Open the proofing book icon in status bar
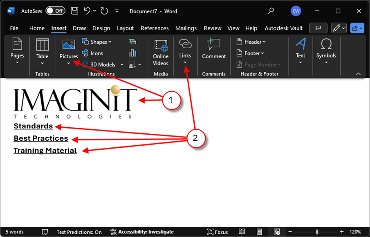370x237 pixels. point(45,232)
